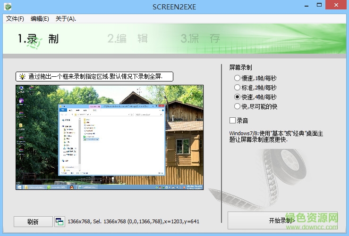Select 慢速, 1帧/每秒 recording speed
This screenshot has width=349, height=236.
237,78
